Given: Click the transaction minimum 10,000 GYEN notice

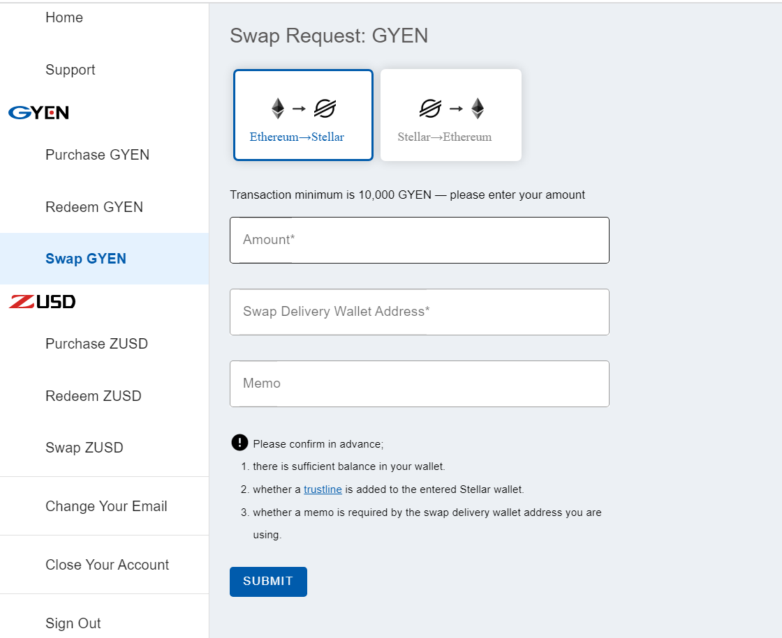Looking at the screenshot, I should 408,195.
